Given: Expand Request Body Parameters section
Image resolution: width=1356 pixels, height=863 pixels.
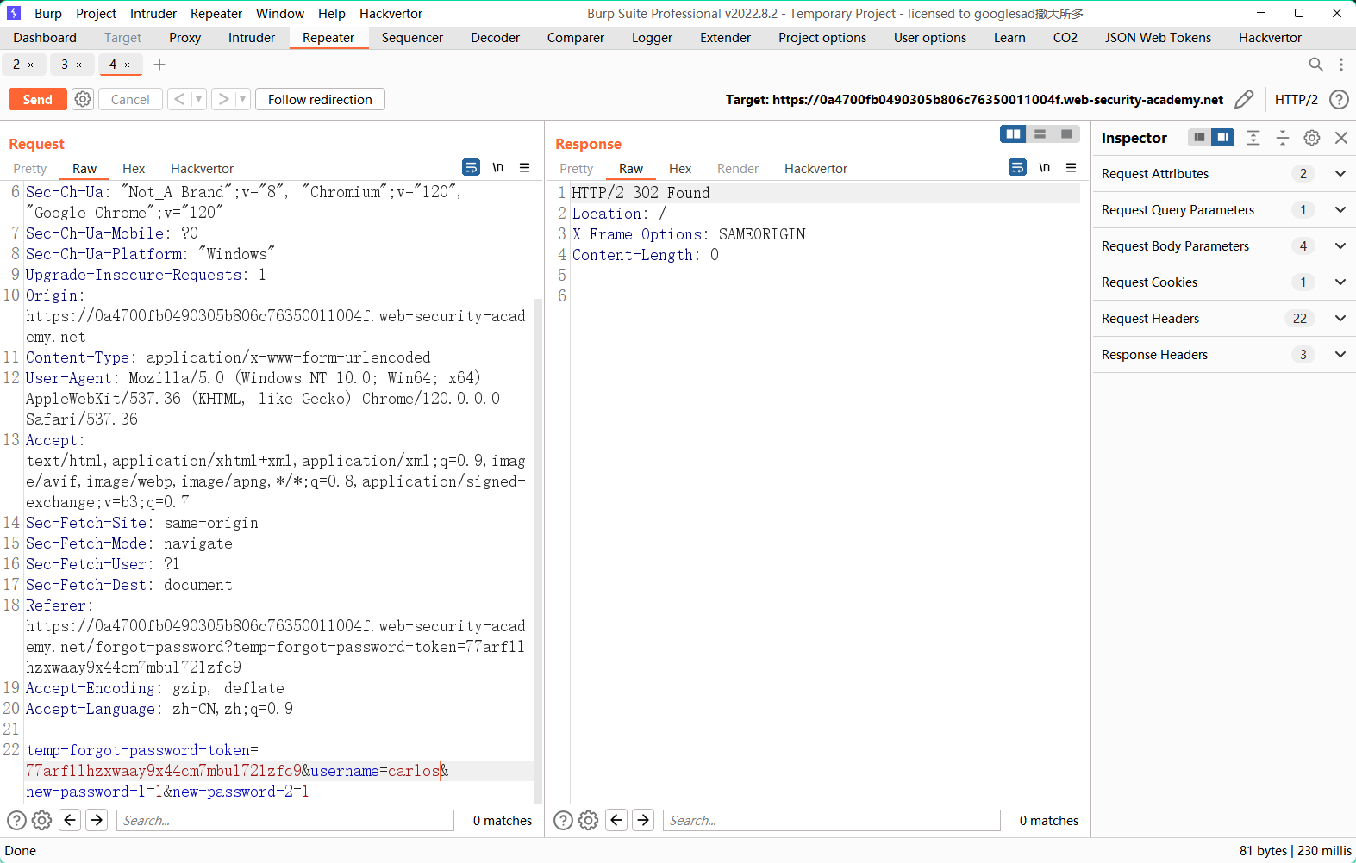Looking at the screenshot, I should pyautogui.click(x=1224, y=246).
